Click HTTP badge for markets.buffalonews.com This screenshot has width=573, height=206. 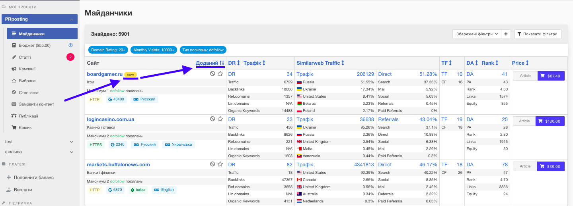(x=94, y=190)
